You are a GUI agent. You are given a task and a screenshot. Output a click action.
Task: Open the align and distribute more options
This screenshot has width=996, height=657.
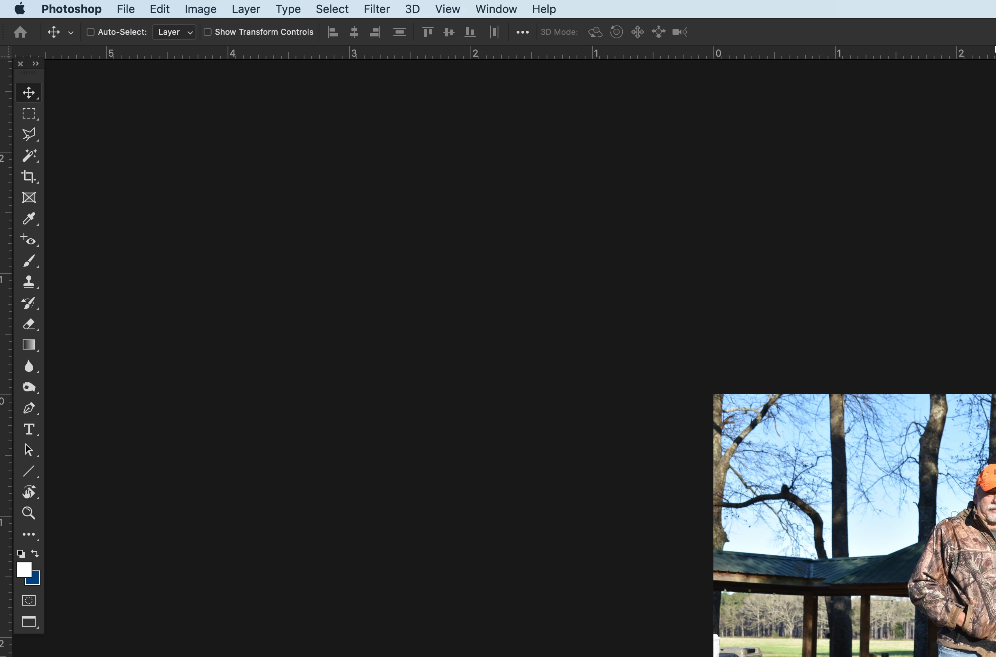click(x=522, y=32)
